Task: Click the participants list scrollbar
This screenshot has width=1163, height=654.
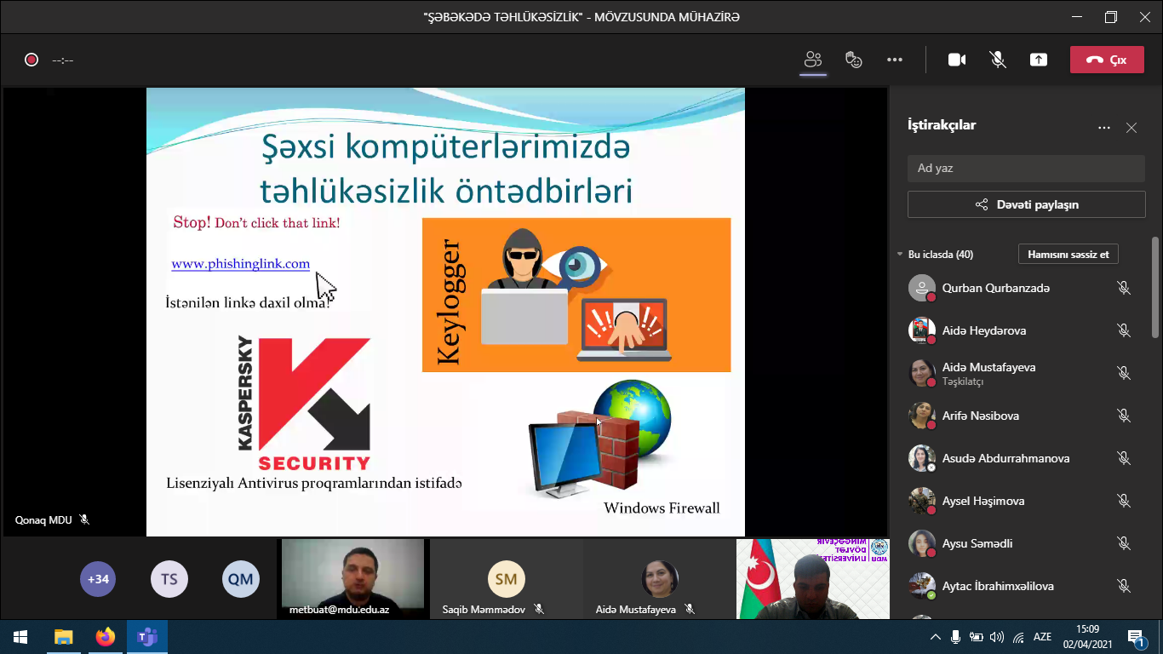Action: click(1154, 290)
